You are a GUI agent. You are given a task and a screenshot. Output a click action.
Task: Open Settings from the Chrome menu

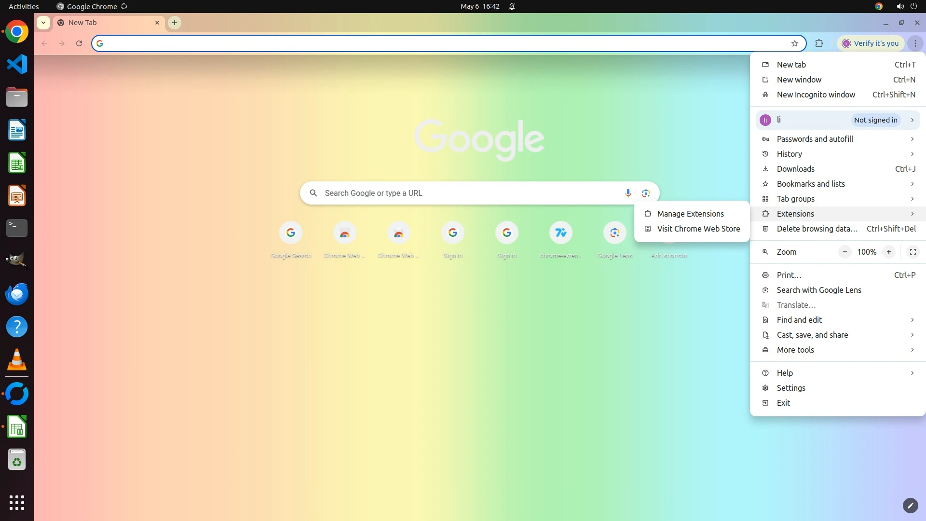(x=791, y=388)
